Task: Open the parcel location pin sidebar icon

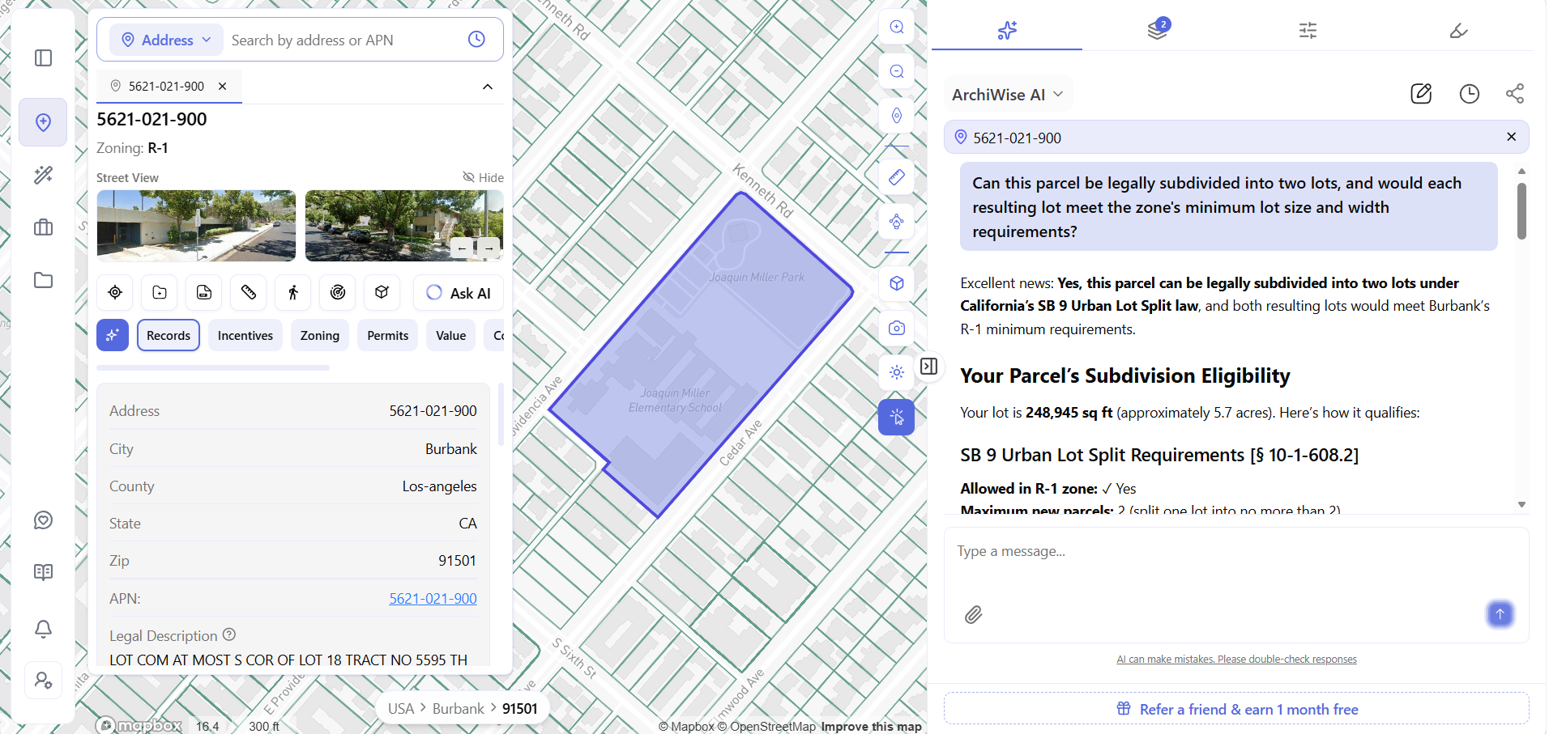Action: tap(43, 122)
